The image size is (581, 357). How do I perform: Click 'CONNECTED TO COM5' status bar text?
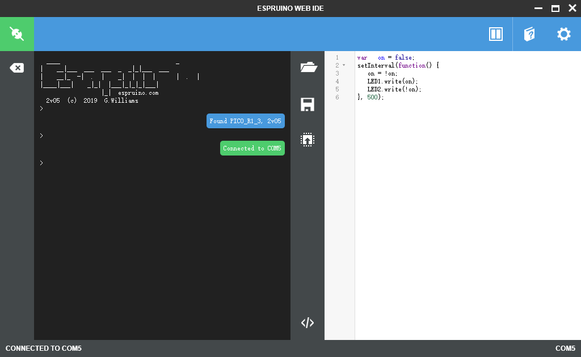point(43,348)
